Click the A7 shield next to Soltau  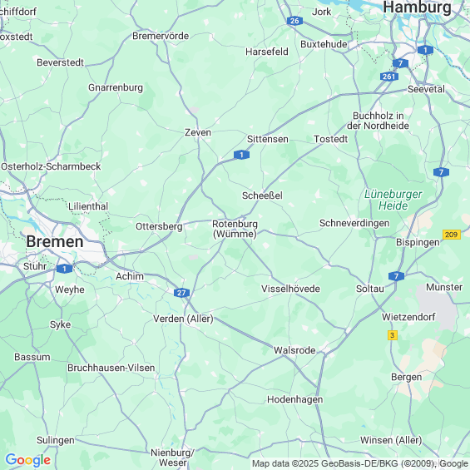(x=396, y=276)
